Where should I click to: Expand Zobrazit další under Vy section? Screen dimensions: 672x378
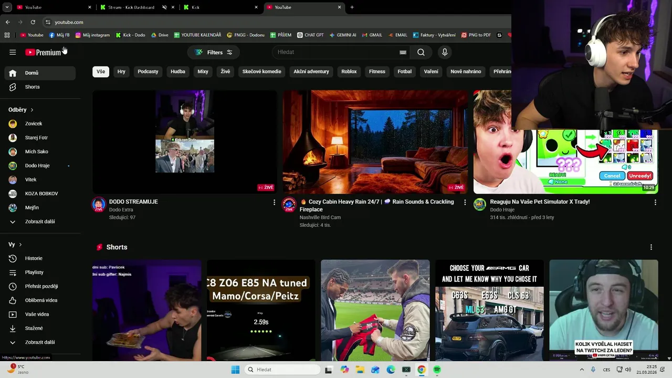click(40, 342)
